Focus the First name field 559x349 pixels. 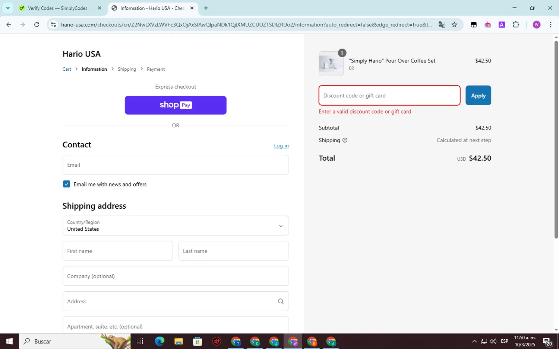pyautogui.click(x=118, y=251)
